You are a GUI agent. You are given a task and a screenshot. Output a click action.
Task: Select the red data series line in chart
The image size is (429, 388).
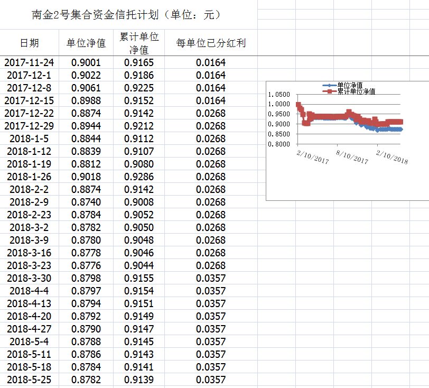328,117
